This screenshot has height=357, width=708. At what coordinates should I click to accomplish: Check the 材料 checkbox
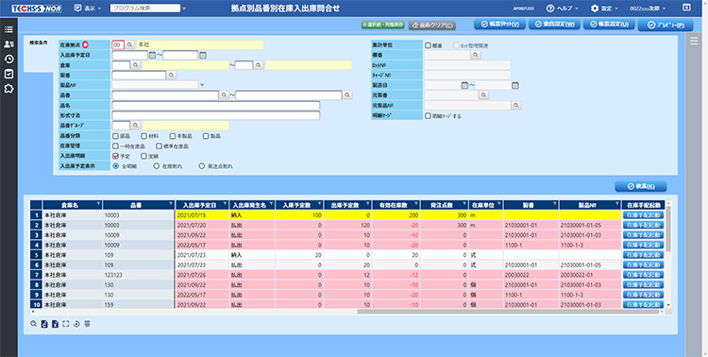pos(144,136)
